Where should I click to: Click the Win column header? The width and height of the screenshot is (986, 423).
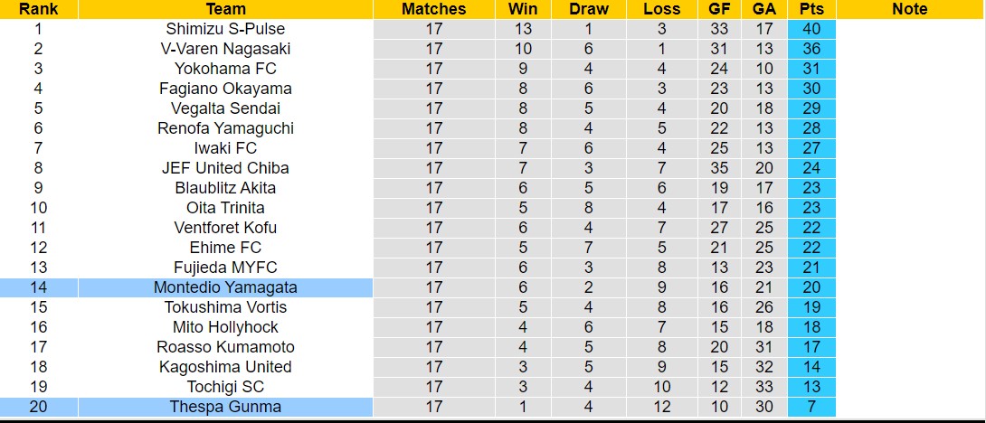[523, 9]
